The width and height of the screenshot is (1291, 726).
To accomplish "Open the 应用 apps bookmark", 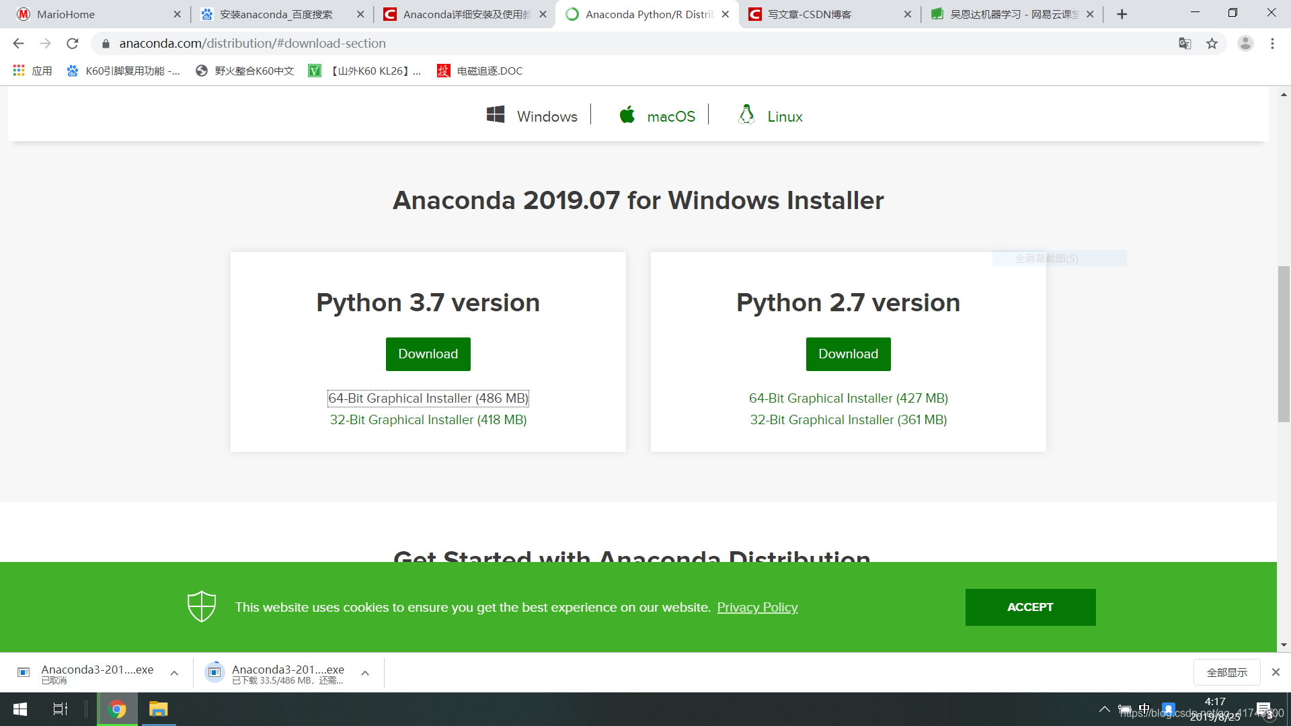I will 32,71.
